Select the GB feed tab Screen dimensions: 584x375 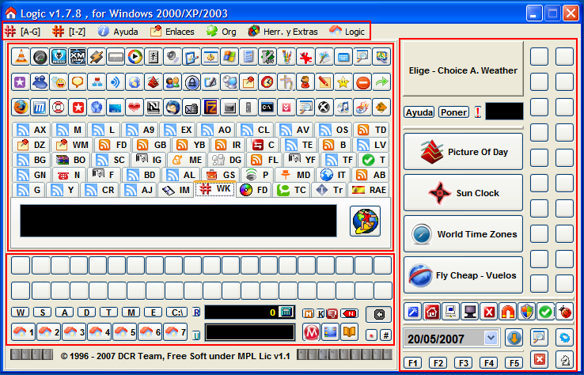point(151,145)
